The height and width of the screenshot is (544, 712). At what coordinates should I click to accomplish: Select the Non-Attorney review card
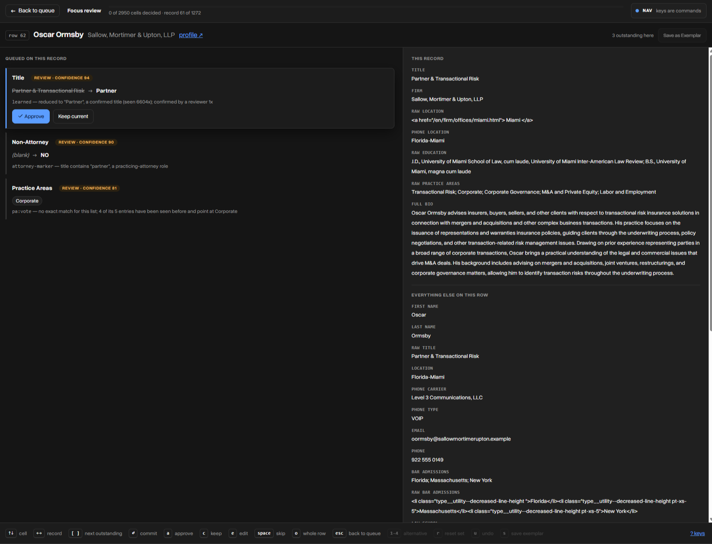pos(200,154)
